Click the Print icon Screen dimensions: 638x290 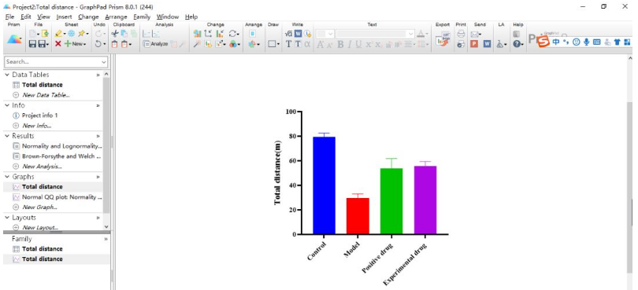(461, 34)
